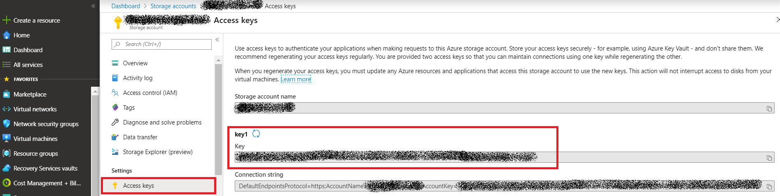Open Storage Explorer (preview)
Screen dimensions: 780x196
(157, 152)
